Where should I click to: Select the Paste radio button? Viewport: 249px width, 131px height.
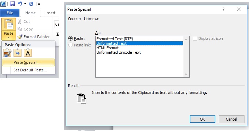click(70, 38)
